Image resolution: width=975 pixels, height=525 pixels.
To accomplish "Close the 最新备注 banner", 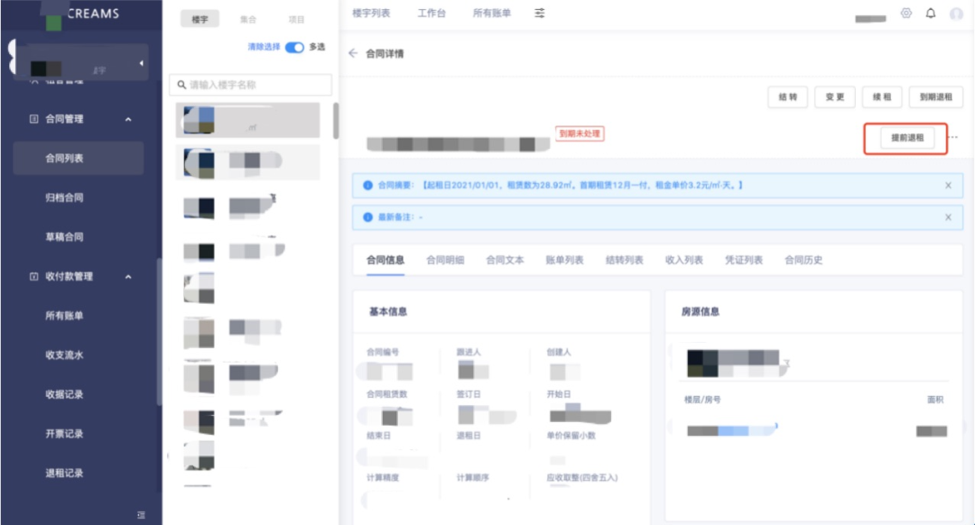I will pyautogui.click(x=948, y=218).
